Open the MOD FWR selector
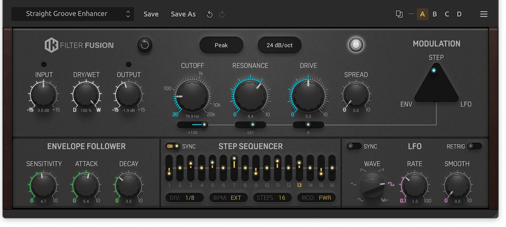This screenshot has height=227, width=506. tap(316, 198)
